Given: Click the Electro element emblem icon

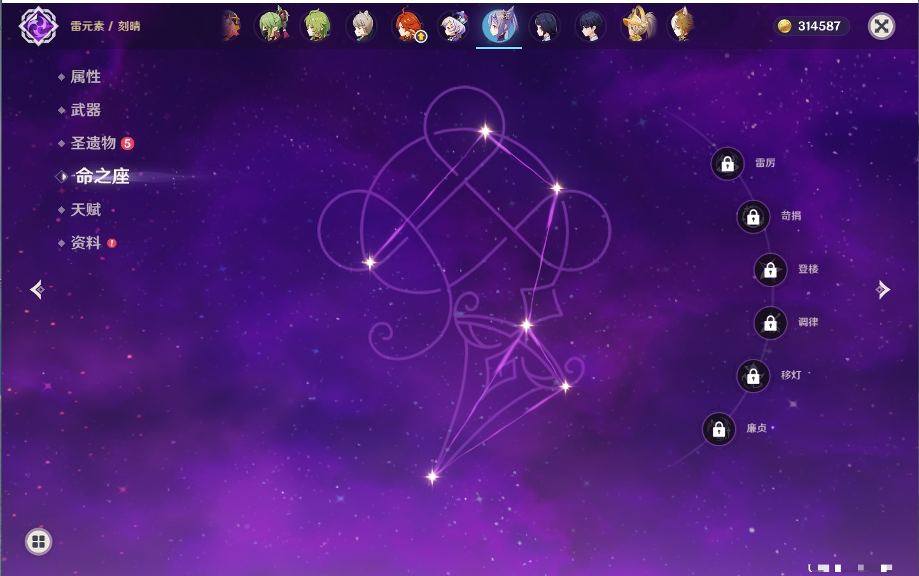Looking at the screenshot, I should [x=38, y=26].
